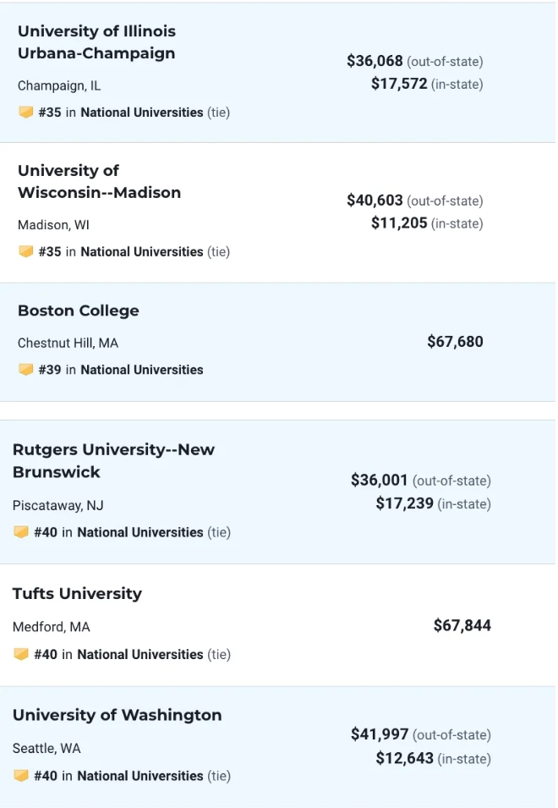Click National Universities link under University of Washington

[139, 776]
